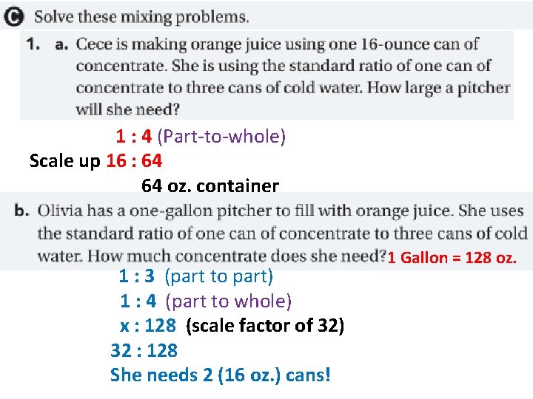This screenshot has height=399, width=533.
Task: Click the purple '(Part-to-whole)' annotation
Action: click(221, 137)
